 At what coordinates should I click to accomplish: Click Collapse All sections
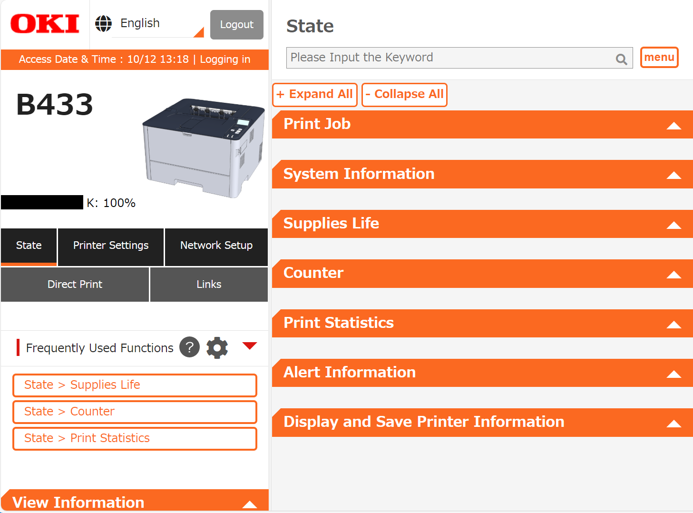coord(404,95)
